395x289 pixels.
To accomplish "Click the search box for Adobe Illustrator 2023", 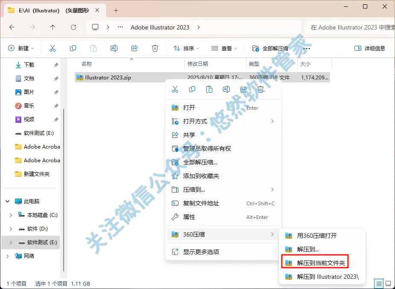I will coord(350,27).
